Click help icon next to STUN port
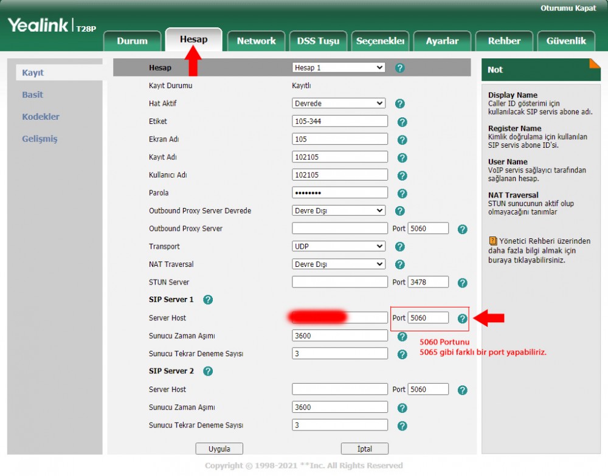608x476 pixels. tap(462, 283)
